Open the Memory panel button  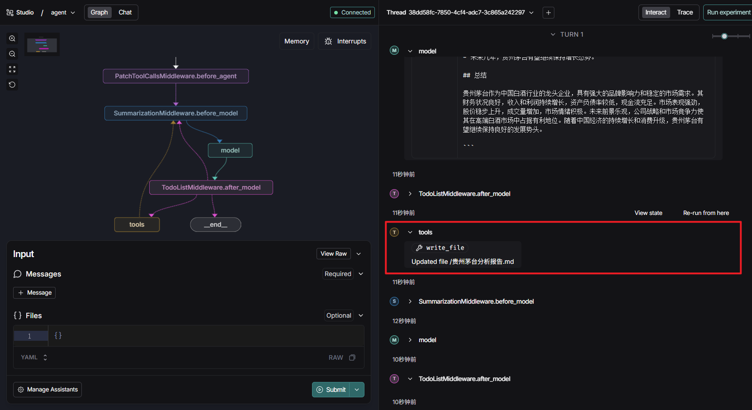[297, 41]
